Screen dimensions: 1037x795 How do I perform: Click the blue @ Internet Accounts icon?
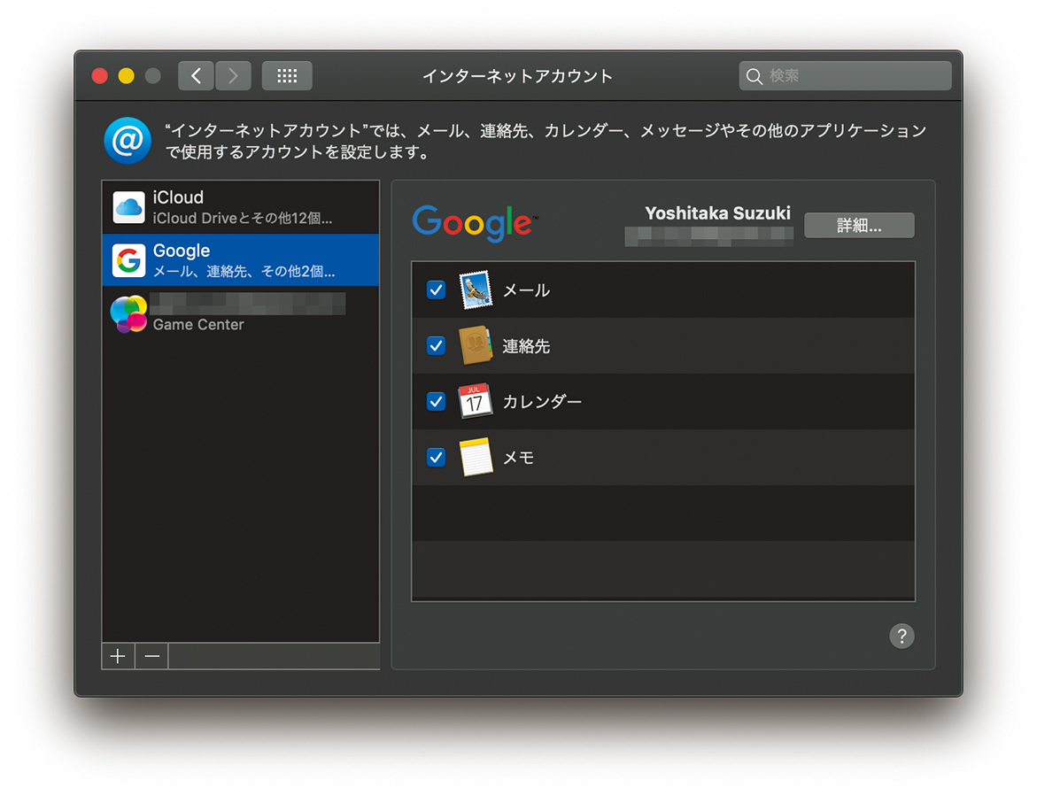coord(128,141)
